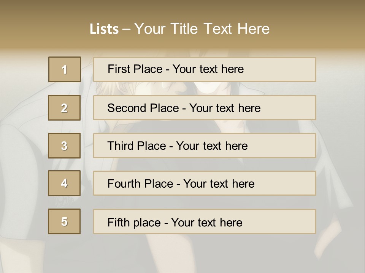Click the words 'Fourth Place'

click(x=140, y=184)
